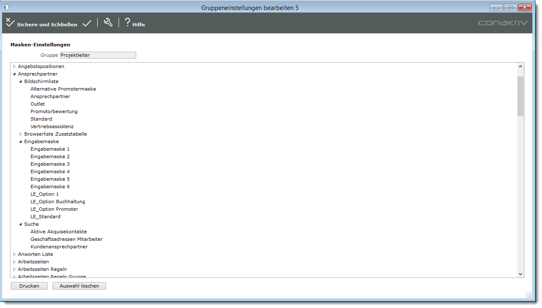The image size is (542, 308).
Task: Select Alternative Promotermaske entry
Action: click(x=63, y=89)
